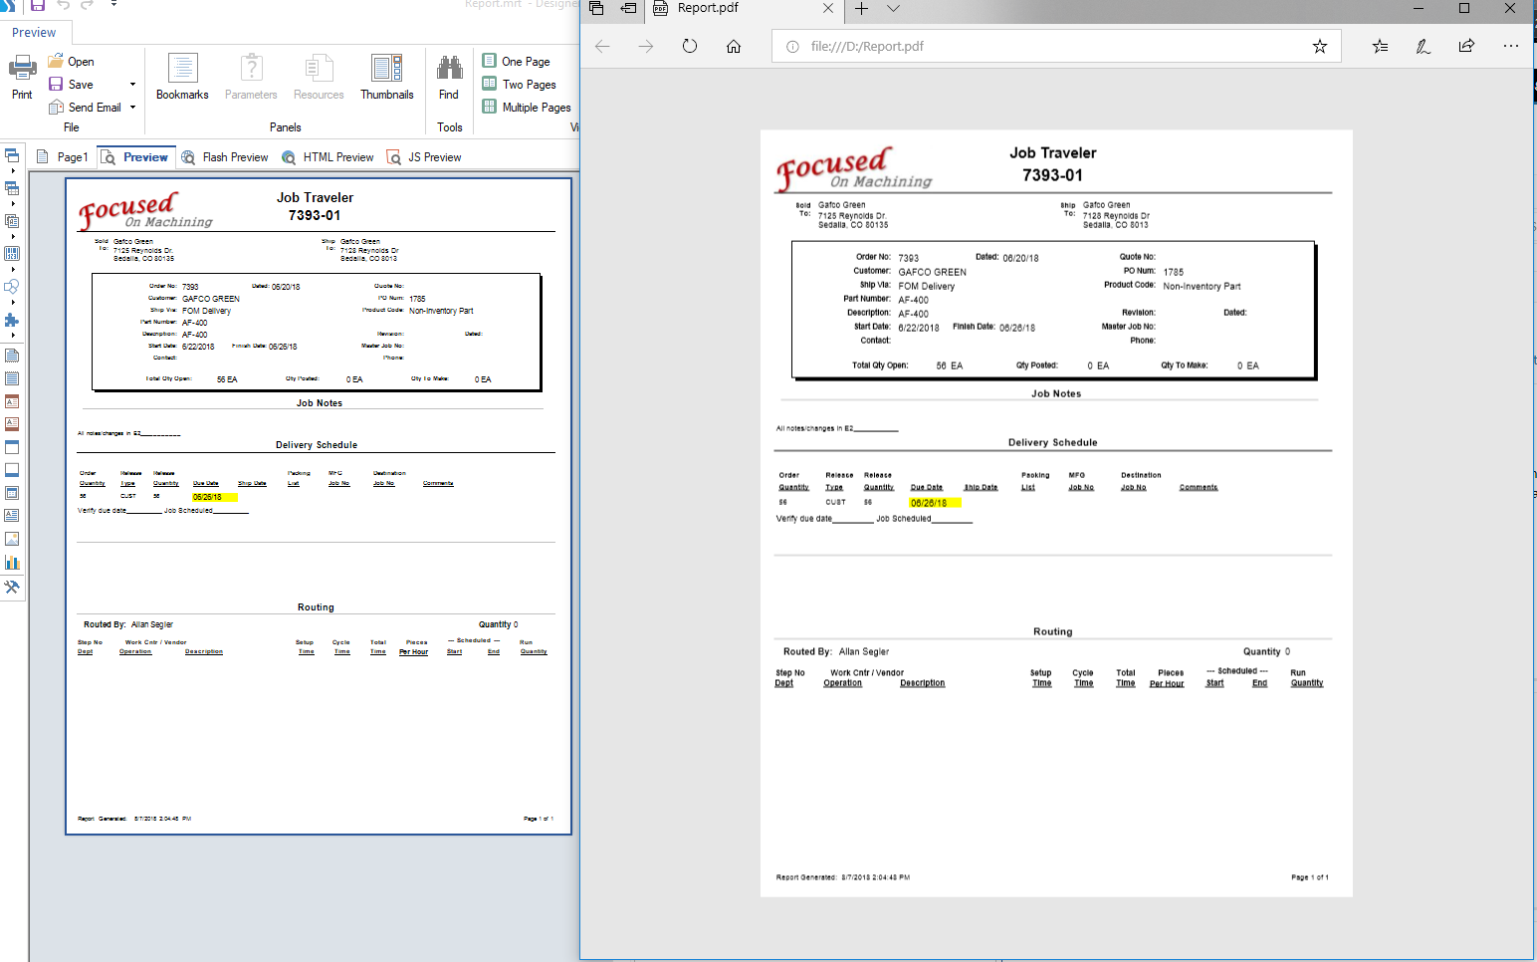Select the puzzle-piece custom components icon
Image resolution: width=1537 pixels, height=962 pixels.
coord(12,320)
